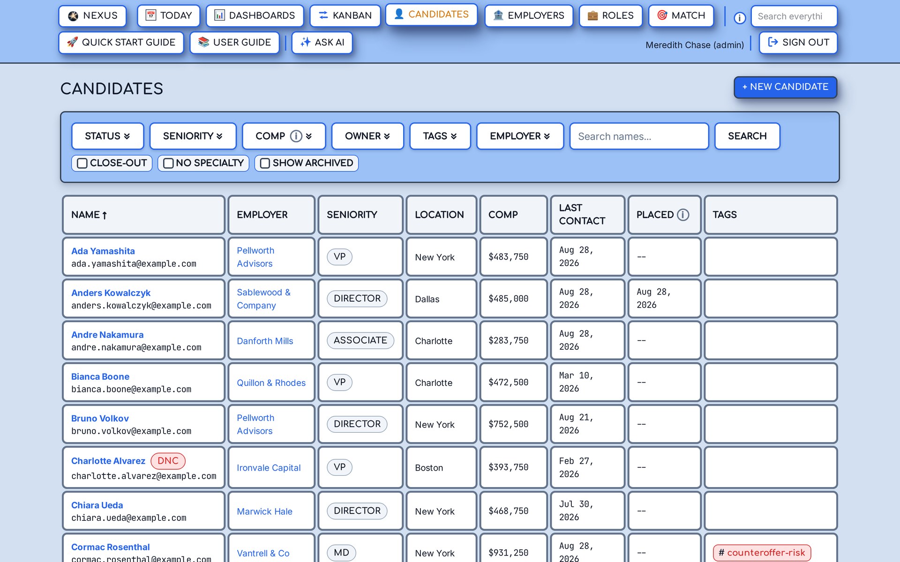Go to the EMPLOYERS tab

point(529,16)
